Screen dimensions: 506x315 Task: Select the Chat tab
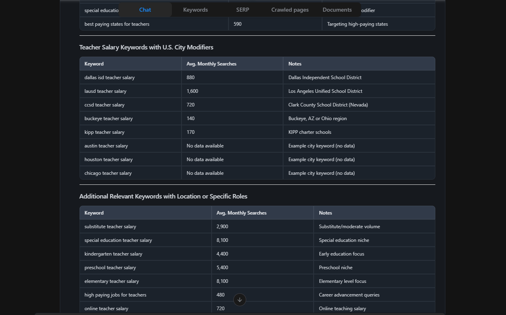coord(145,10)
